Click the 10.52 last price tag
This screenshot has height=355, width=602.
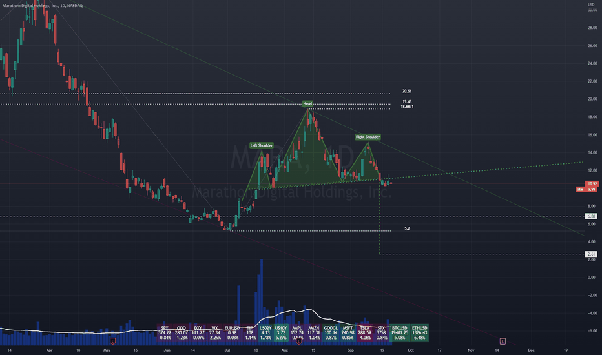pyautogui.click(x=591, y=184)
